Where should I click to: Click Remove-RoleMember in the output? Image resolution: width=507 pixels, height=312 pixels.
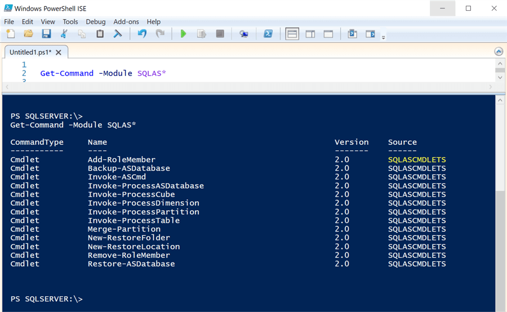(128, 255)
